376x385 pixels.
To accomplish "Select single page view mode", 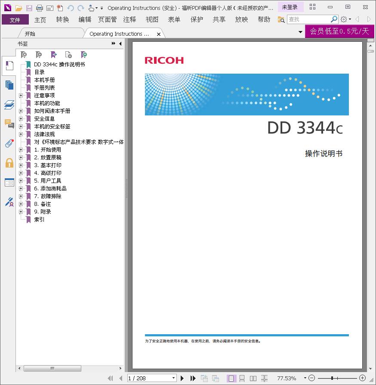I will [231, 379].
